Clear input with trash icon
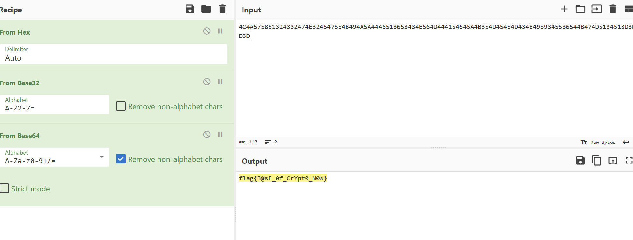The height and width of the screenshot is (240, 633). pos(613,9)
